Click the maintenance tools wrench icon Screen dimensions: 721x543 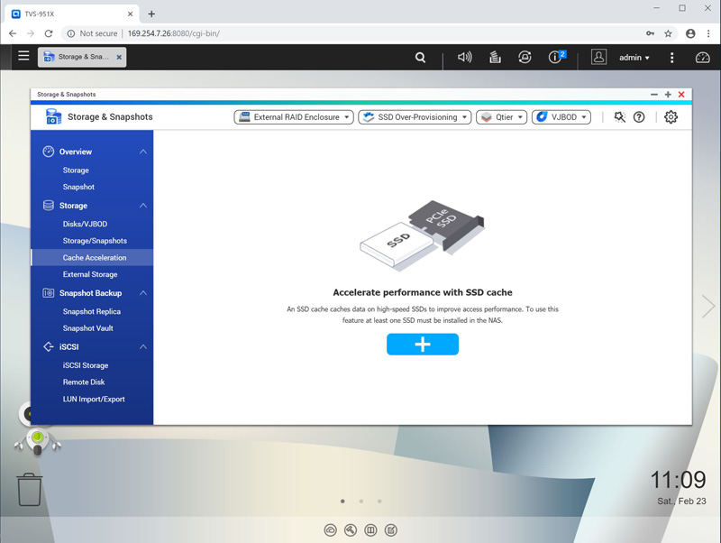point(619,117)
